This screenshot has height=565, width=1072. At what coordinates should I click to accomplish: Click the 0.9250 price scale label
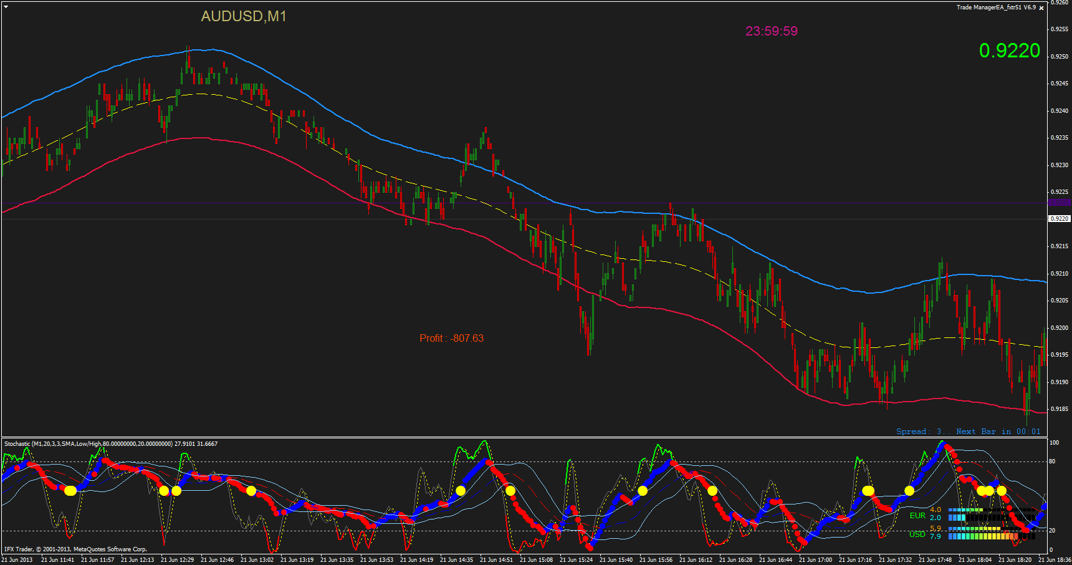click(x=1060, y=57)
